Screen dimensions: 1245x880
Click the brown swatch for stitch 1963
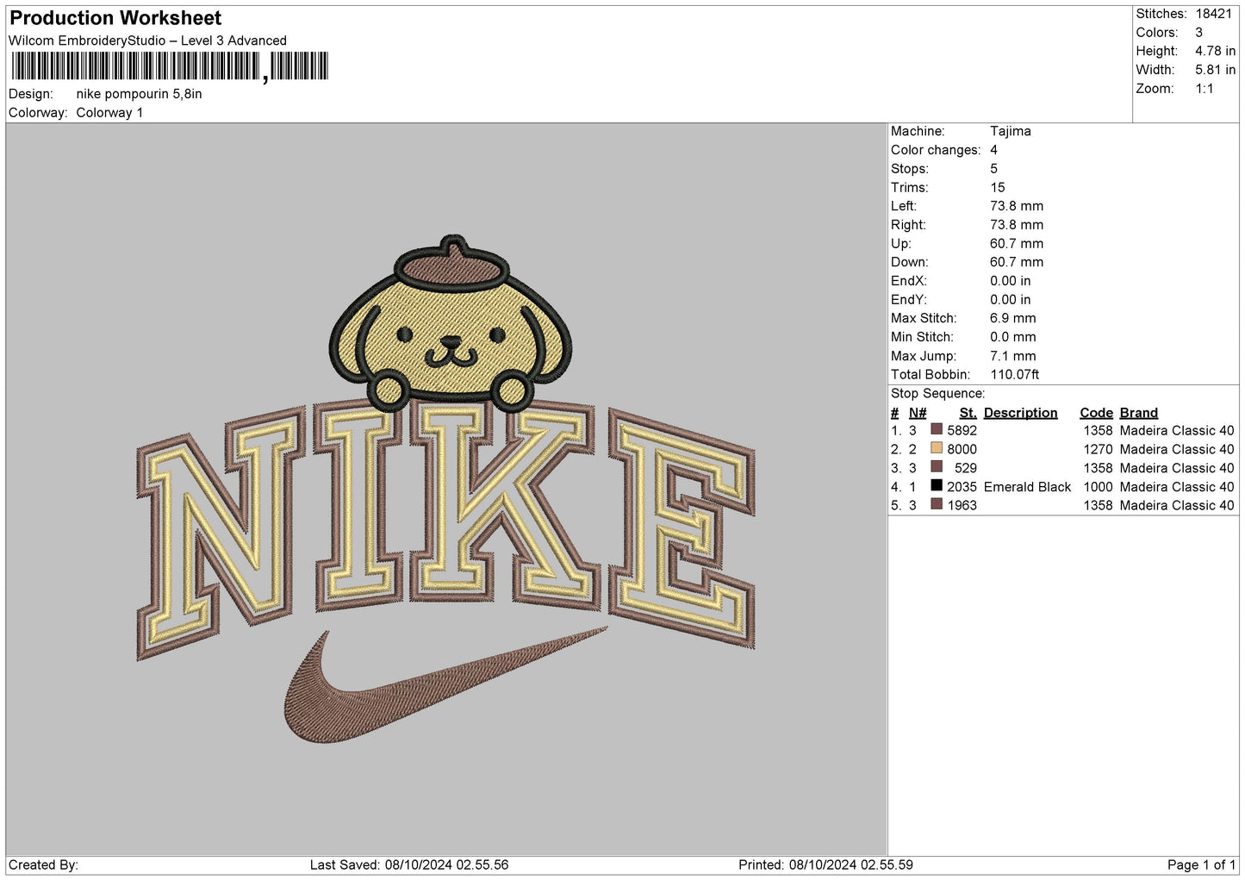(x=937, y=504)
